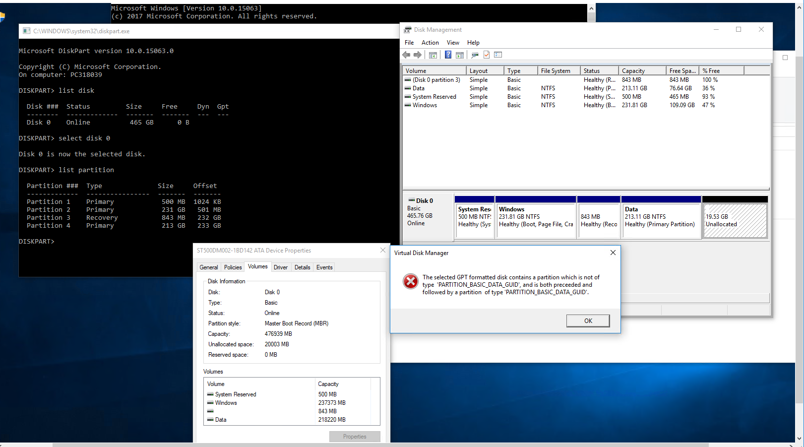Image resolution: width=804 pixels, height=447 pixels.
Task: Toggle Show/Hide Console Tree toolbar icon
Action: coord(433,55)
